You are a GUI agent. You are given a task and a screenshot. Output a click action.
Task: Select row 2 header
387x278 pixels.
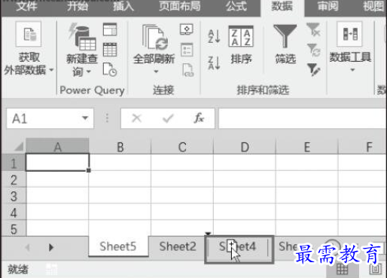(x=14, y=179)
